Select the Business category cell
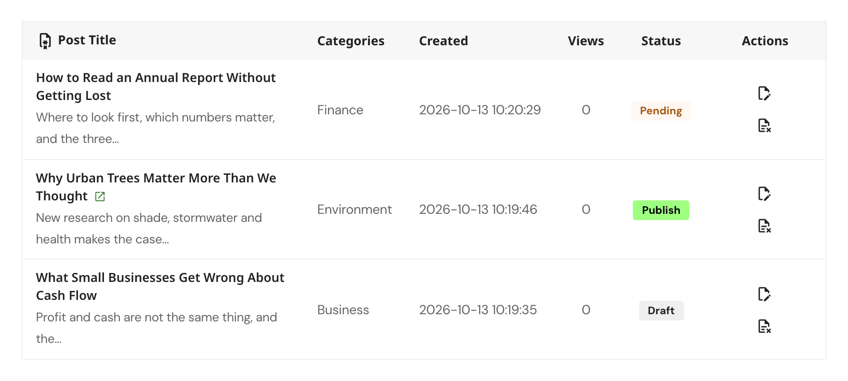Image resolution: width=848 pixels, height=381 pixels. tap(343, 310)
